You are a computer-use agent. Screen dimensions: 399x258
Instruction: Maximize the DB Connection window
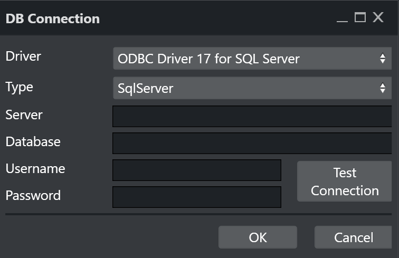360,18
